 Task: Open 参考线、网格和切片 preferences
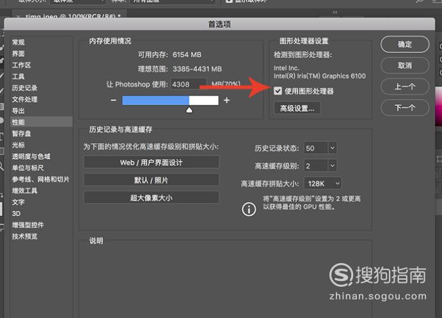[40, 179]
